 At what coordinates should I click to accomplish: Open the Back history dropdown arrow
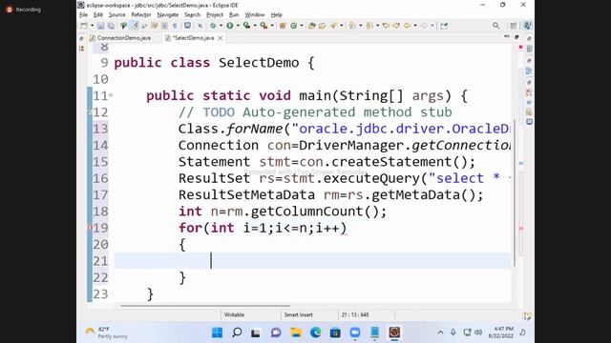pos(415,26)
